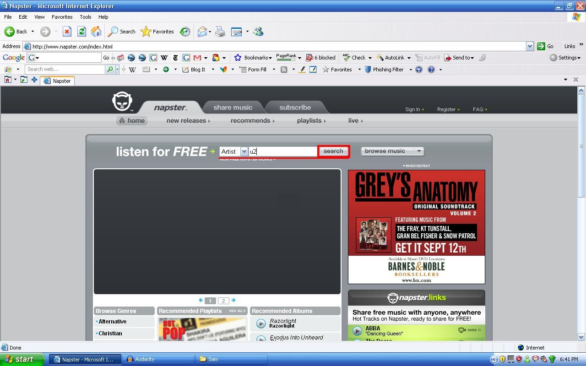Image resolution: width=586 pixels, height=366 pixels.
Task: Open the Mail envelope toolbar icon
Action: click(202, 32)
